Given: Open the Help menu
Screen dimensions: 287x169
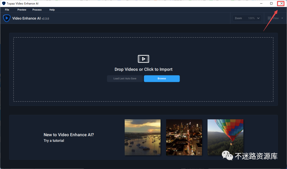Looking at the screenshot, I should (52, 10).
